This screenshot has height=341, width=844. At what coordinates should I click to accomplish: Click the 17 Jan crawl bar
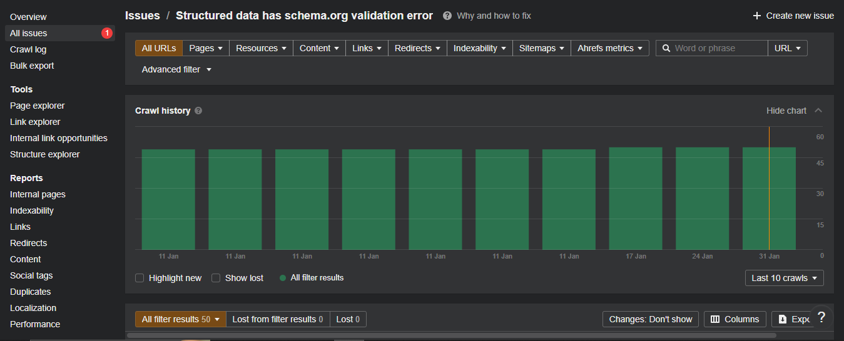[636, 199]
